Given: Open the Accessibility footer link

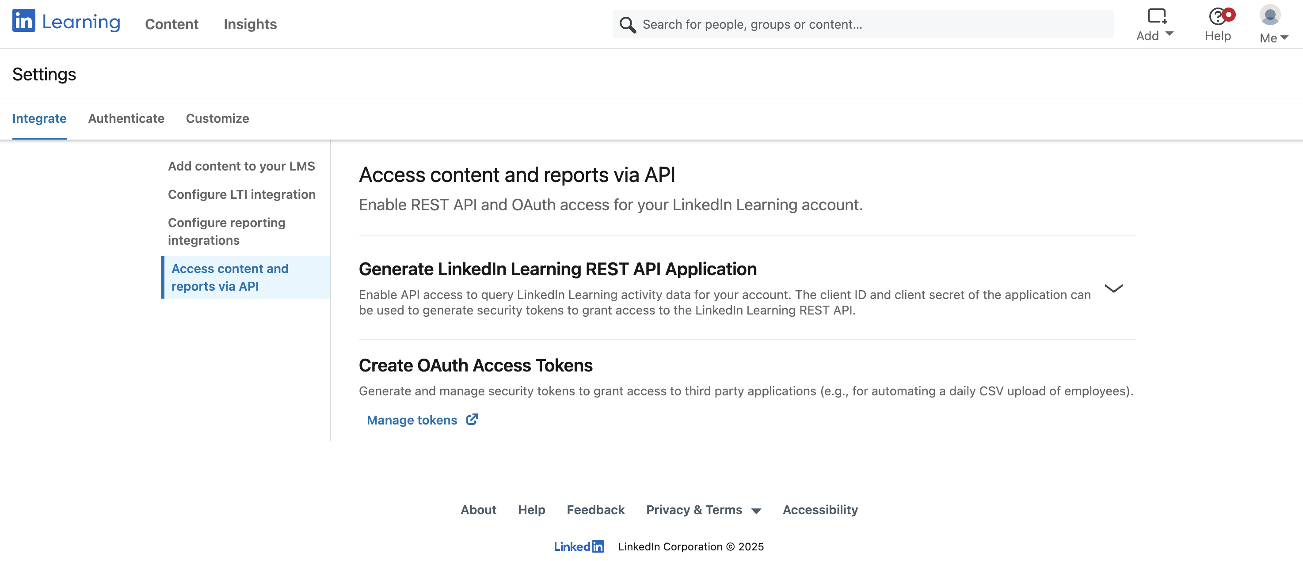Looking at the screenshot, I should 820,509.
